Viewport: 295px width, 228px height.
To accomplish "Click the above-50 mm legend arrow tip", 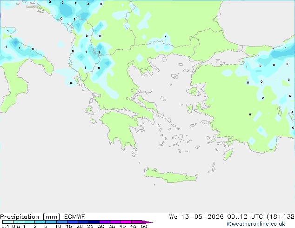I will tap(147, 222).
